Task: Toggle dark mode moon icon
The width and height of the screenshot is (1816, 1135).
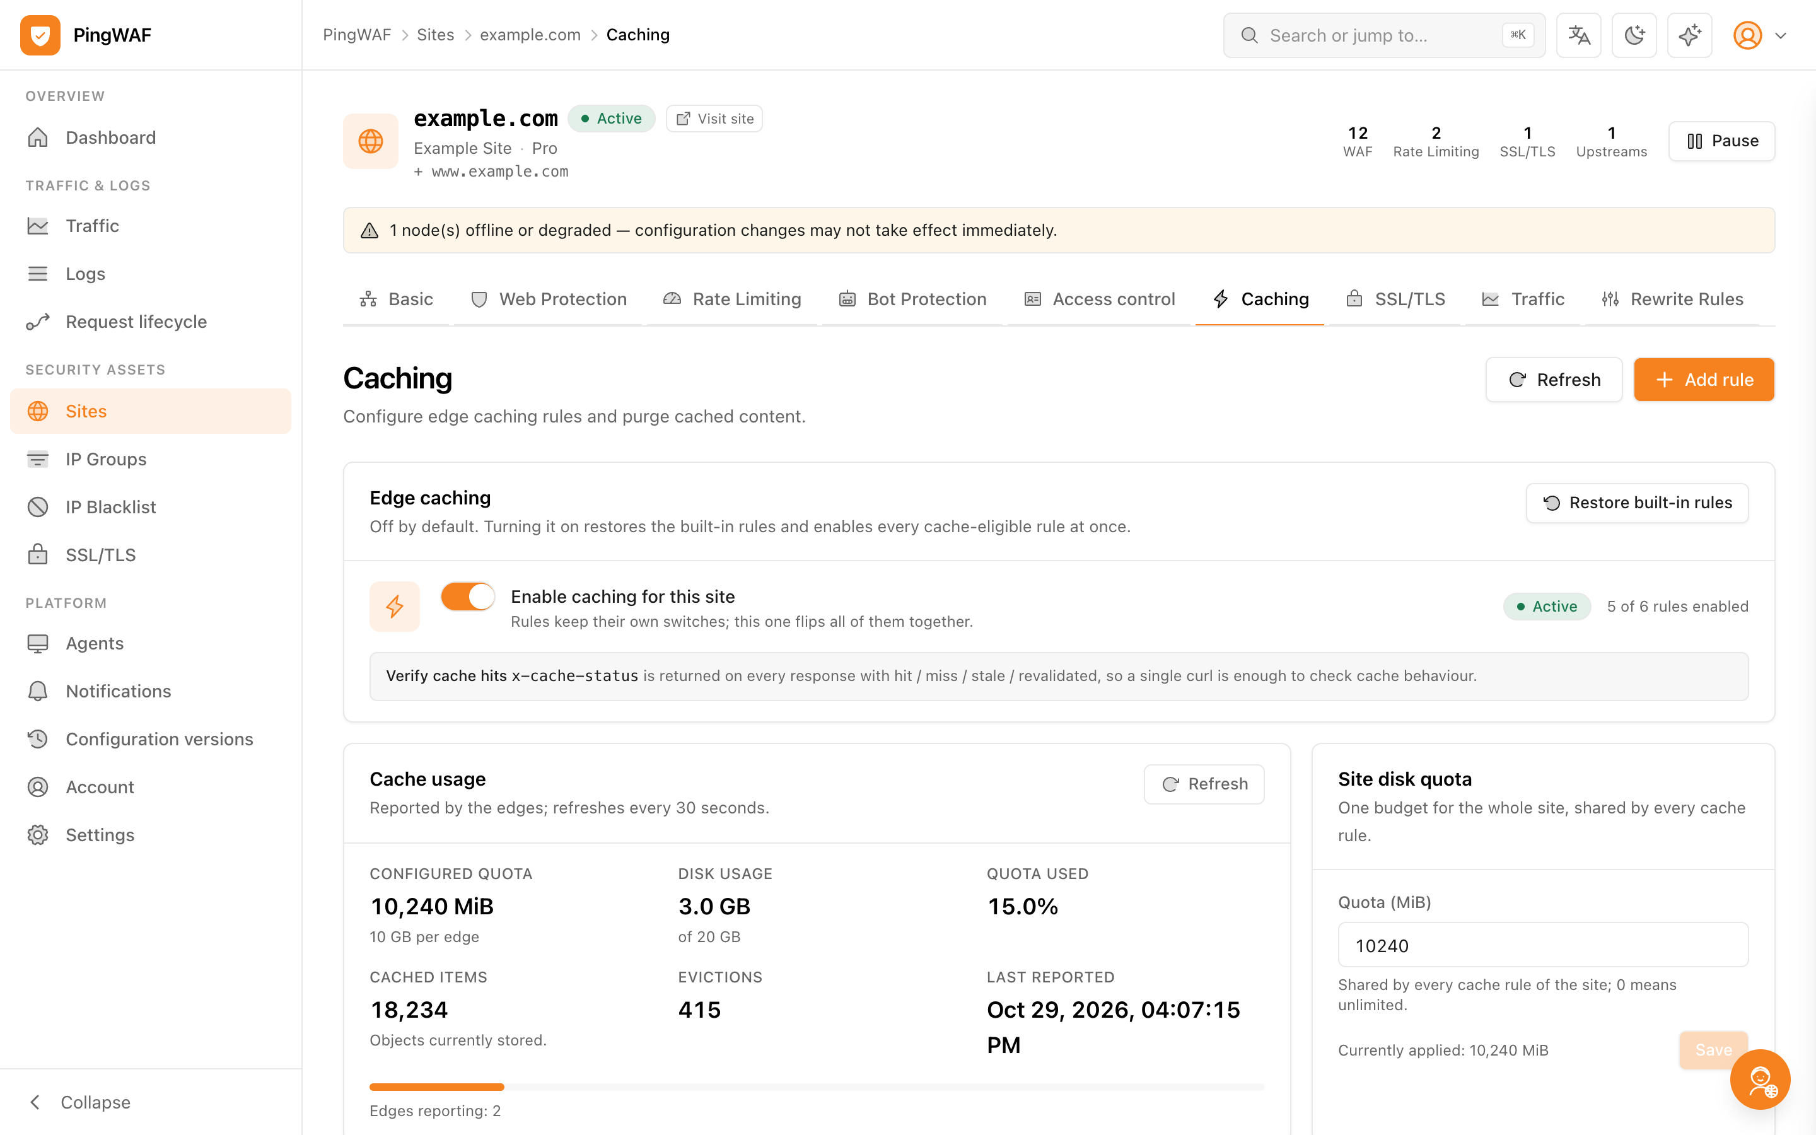Action: (x=1634, y=35)
